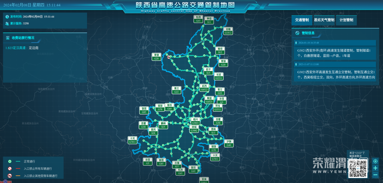The height and width of the screenshot is (183, 383).
Task: Select the S25 highway shield
Action: point(163,125)
